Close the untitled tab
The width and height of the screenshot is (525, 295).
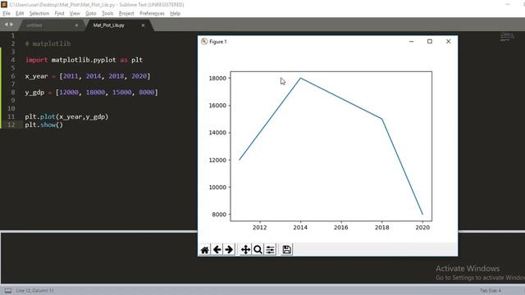pyautogui.click(x=76, y=25)
